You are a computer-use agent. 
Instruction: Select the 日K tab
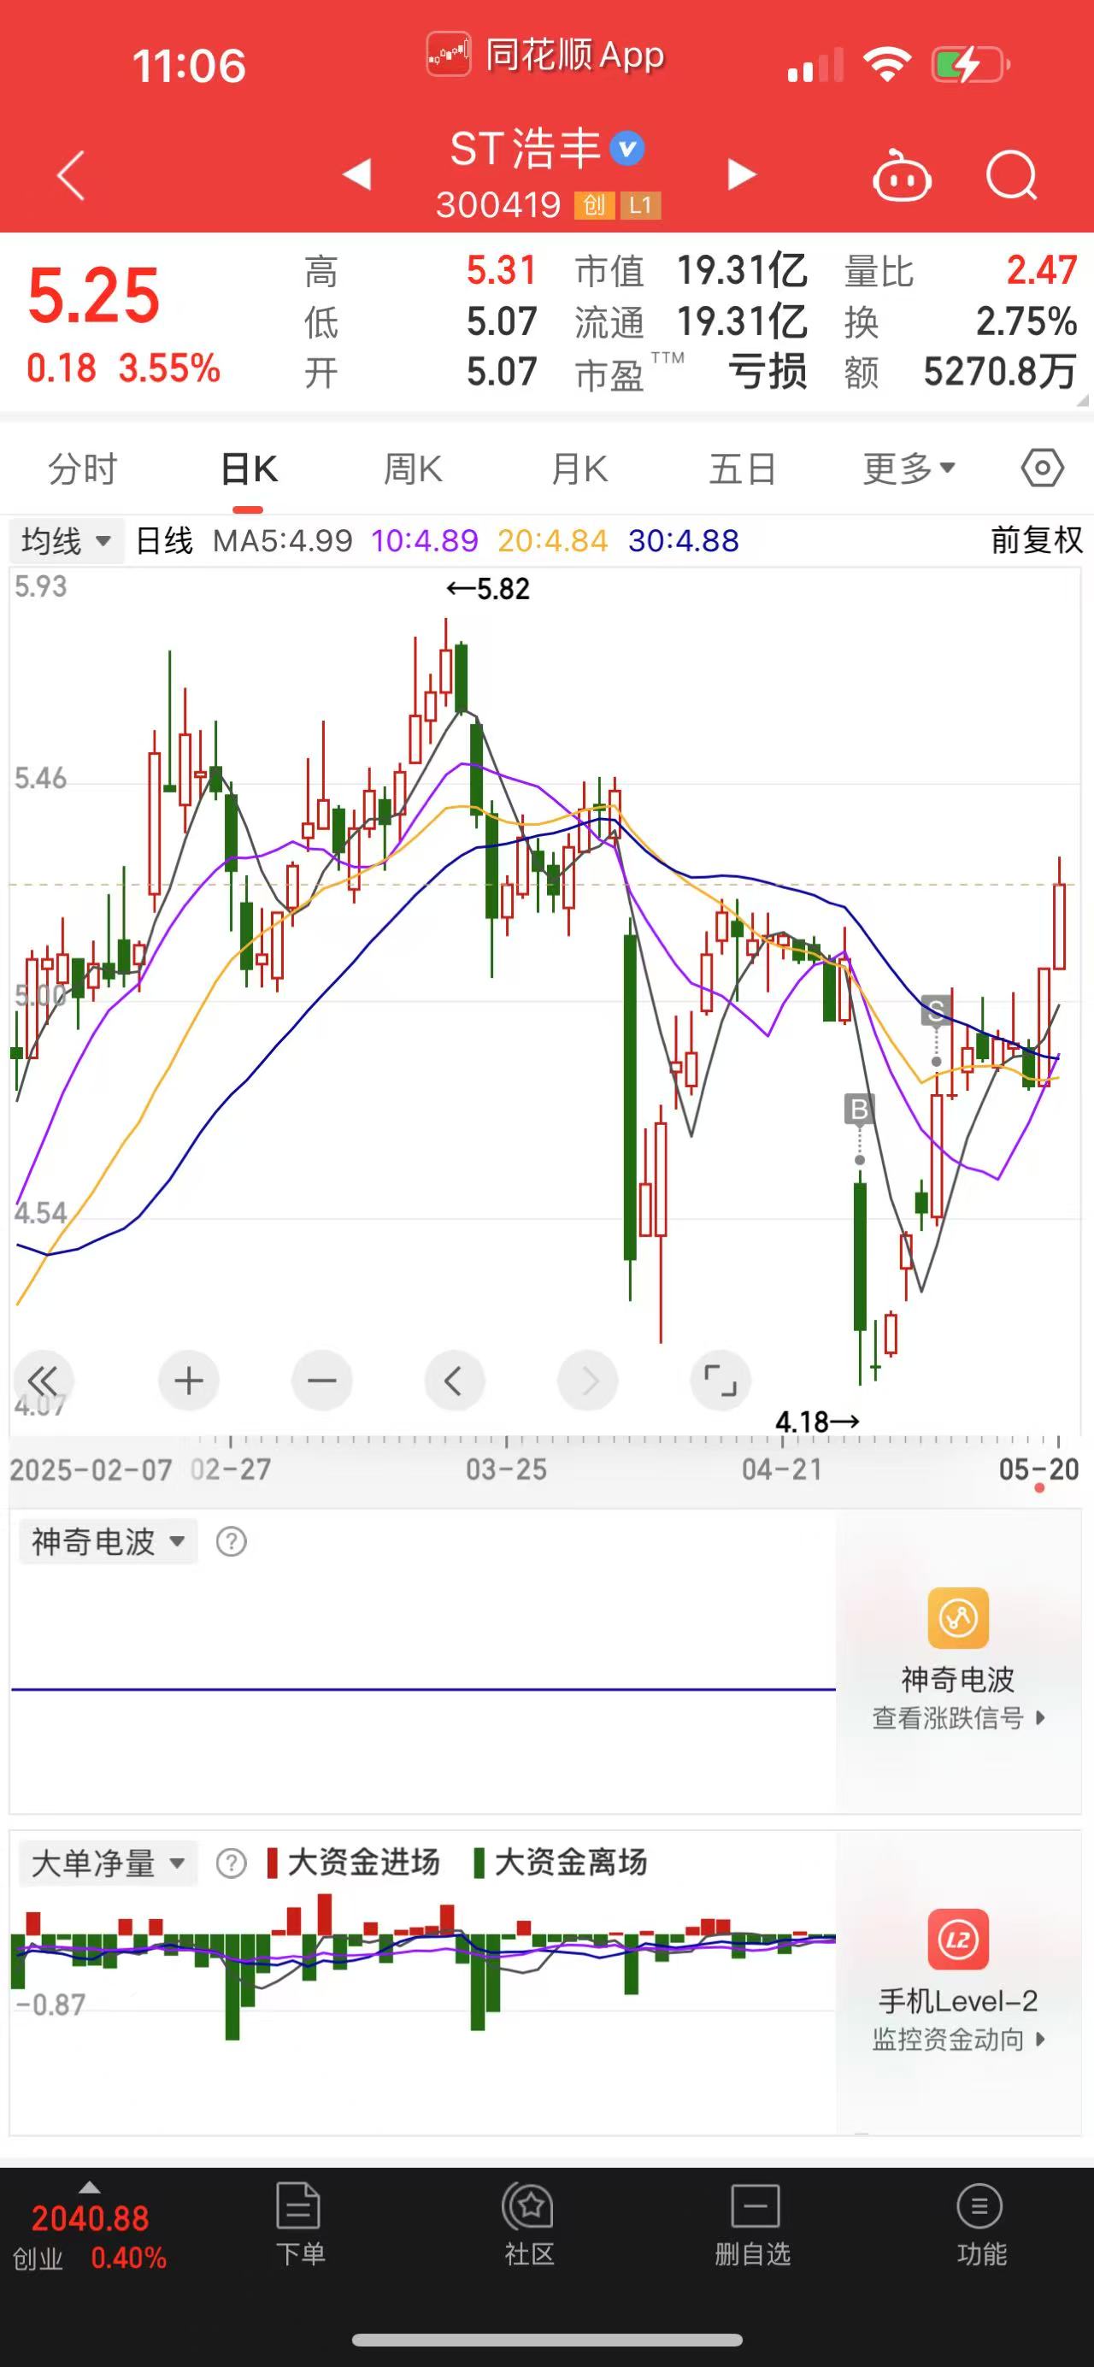249,469
